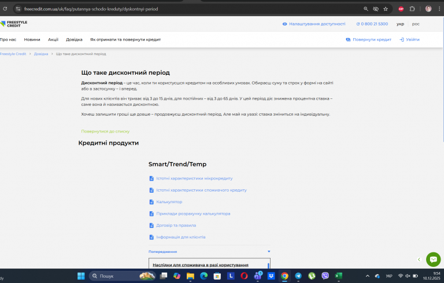Screen dimensions: 444x283
Task: Open Telegram from taskbar
Action: [298, 276]
